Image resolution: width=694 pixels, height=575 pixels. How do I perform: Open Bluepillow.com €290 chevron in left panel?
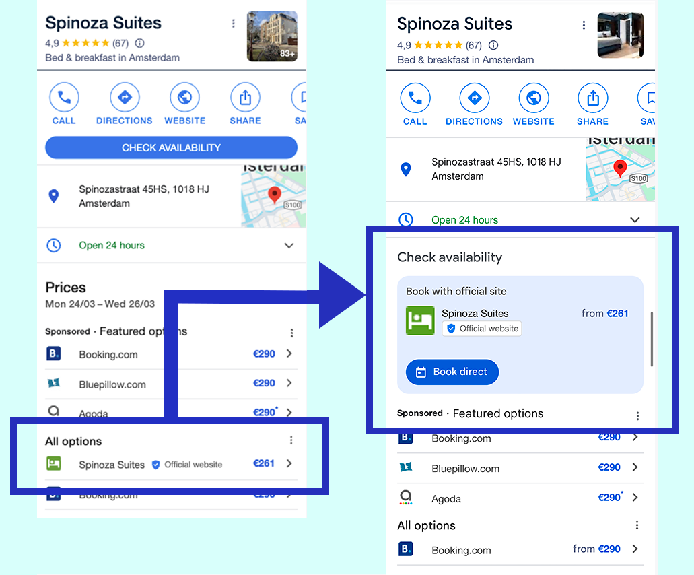289,383
